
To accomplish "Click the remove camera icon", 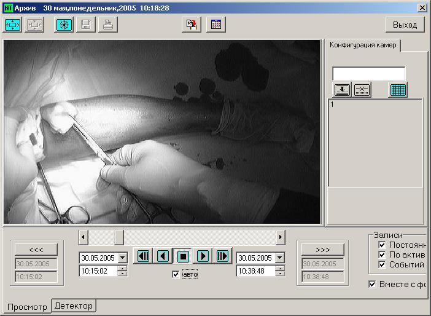I will 362,90.
